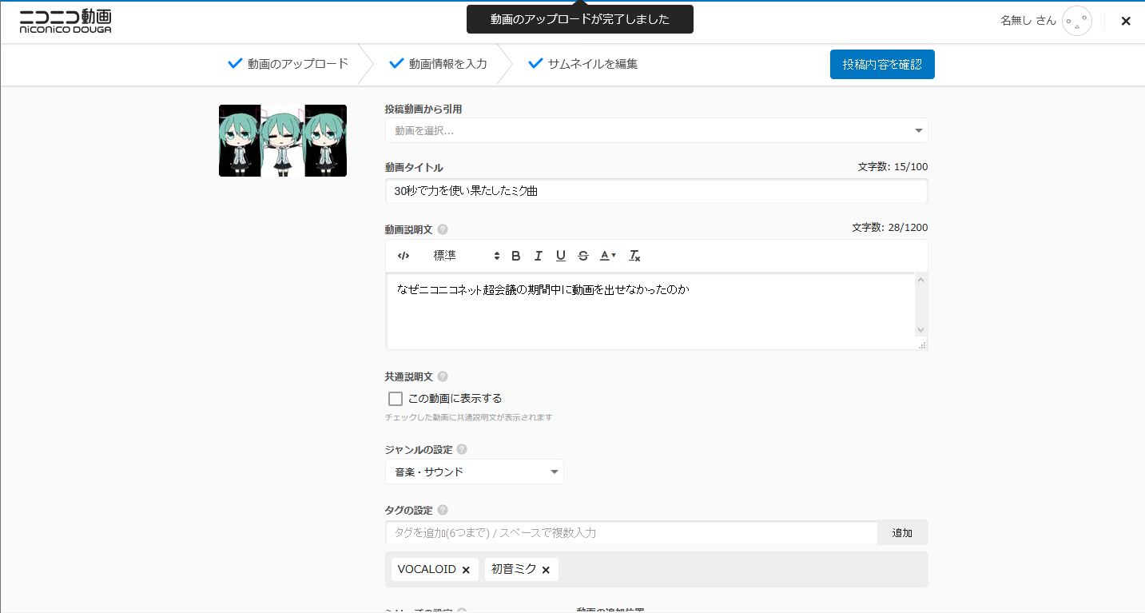Open help for 共通説明文

click(443, 376)
